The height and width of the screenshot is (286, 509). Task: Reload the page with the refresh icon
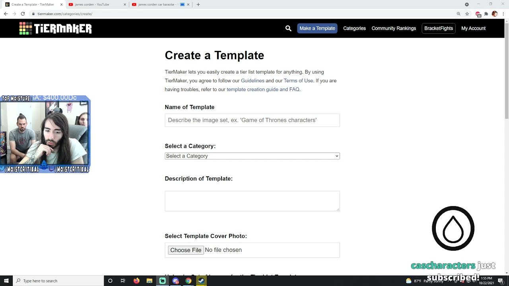23,14
